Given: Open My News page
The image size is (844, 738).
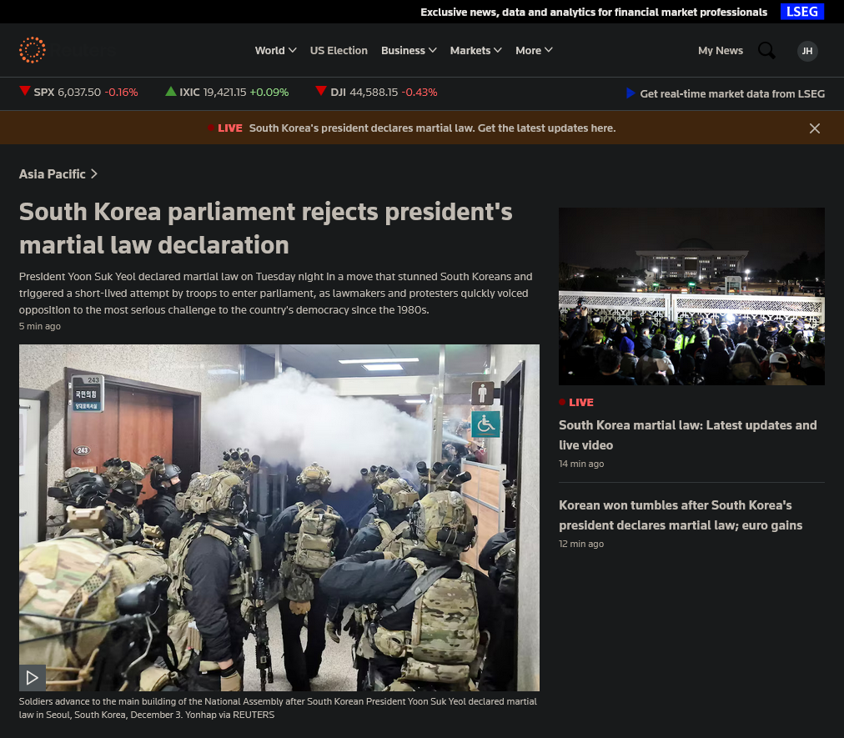Looking at the screenshot, I should 720,51.
